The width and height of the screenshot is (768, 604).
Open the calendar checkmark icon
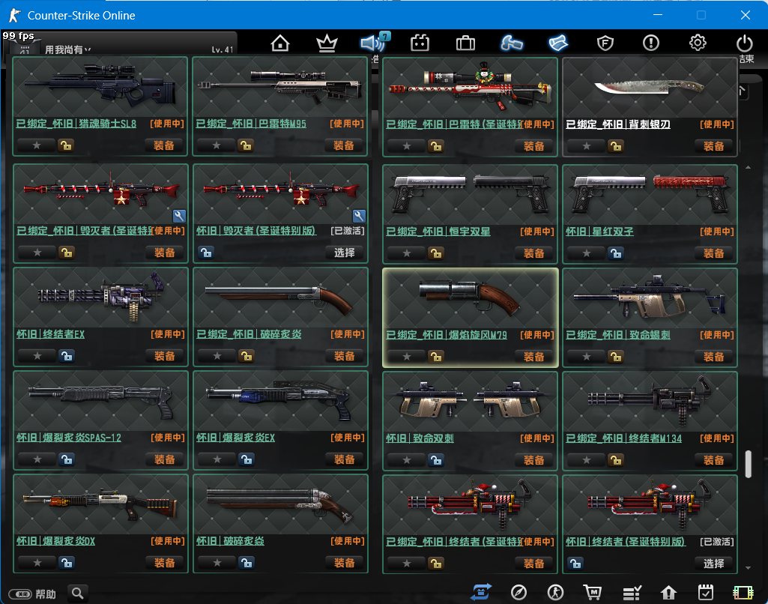coord(706,593)
